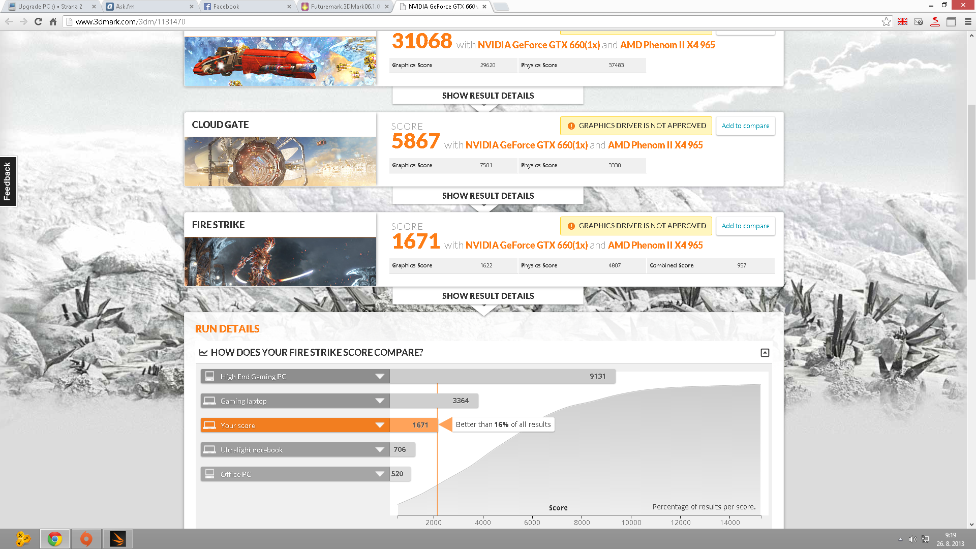Expand the High End Gaming PC dropdown
The height and width of the screenshot is (549, 976).
[x=380, y=376]
